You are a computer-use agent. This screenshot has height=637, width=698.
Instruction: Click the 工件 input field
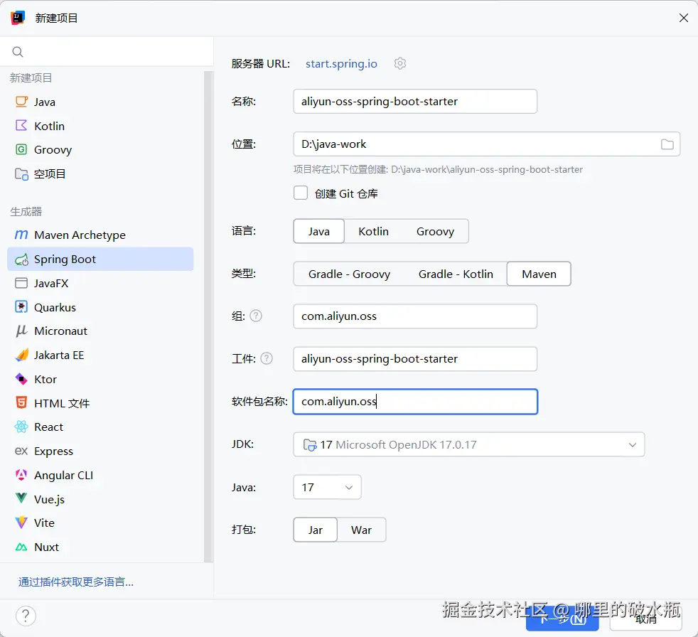point(415,358)
